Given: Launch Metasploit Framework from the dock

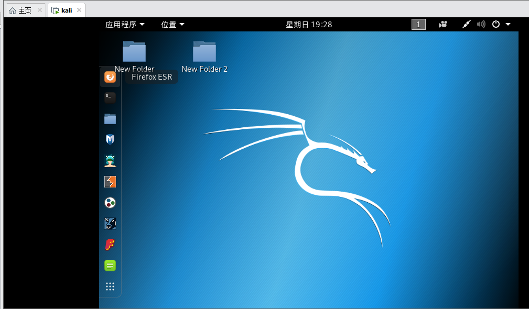Looking at the screenshot, I should tap(110, 139).
